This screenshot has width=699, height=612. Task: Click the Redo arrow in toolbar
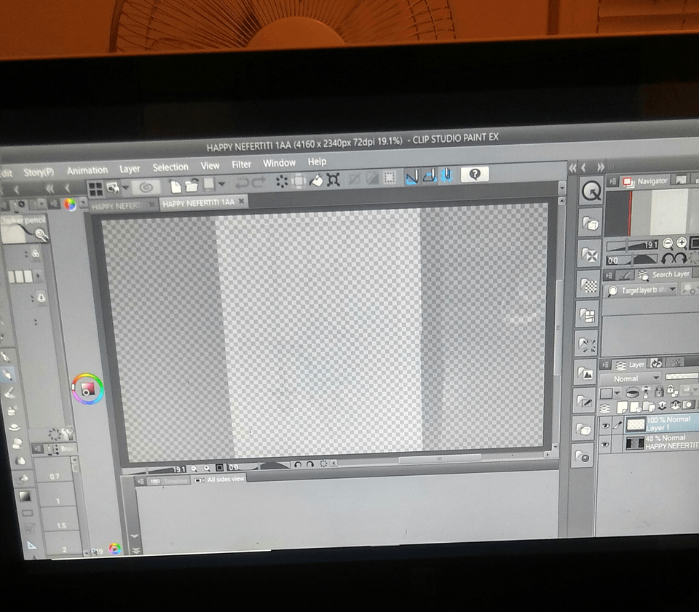(258, 182)
